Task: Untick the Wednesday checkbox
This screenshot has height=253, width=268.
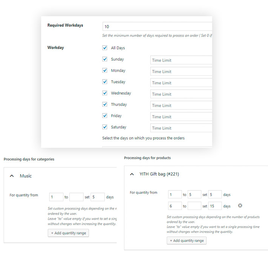Action: point(105,93)
